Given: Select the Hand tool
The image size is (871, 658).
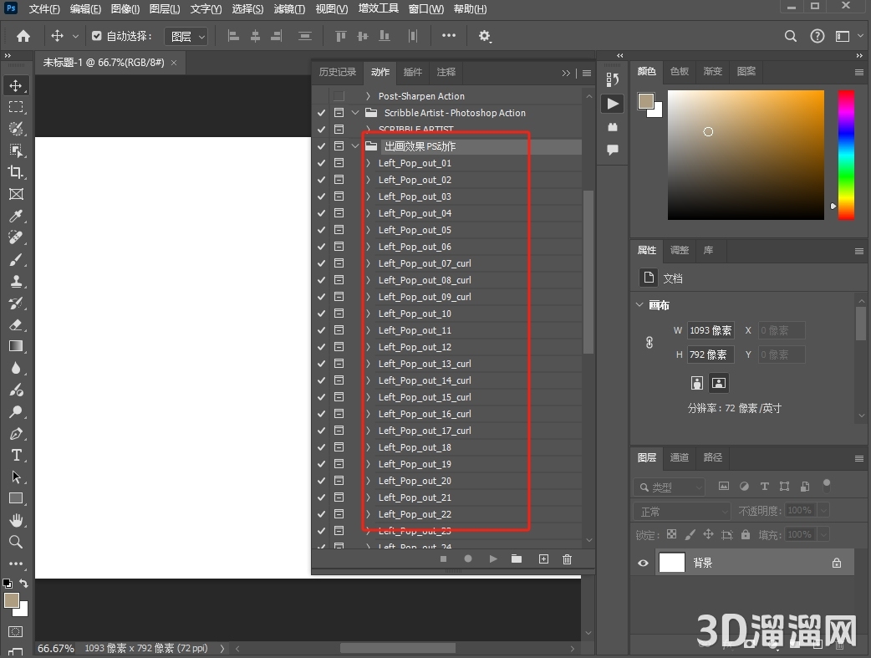Looking at the screenshot, I should pos(16,520).
